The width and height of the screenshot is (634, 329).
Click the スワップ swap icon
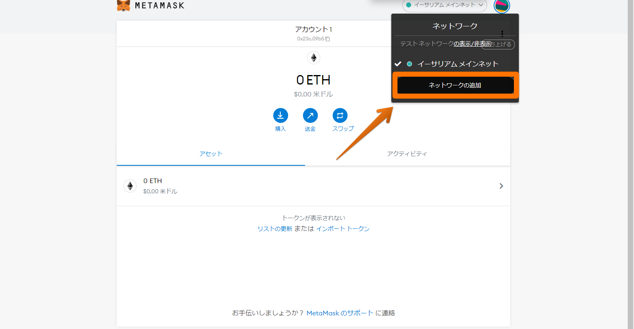pos(340,115)
